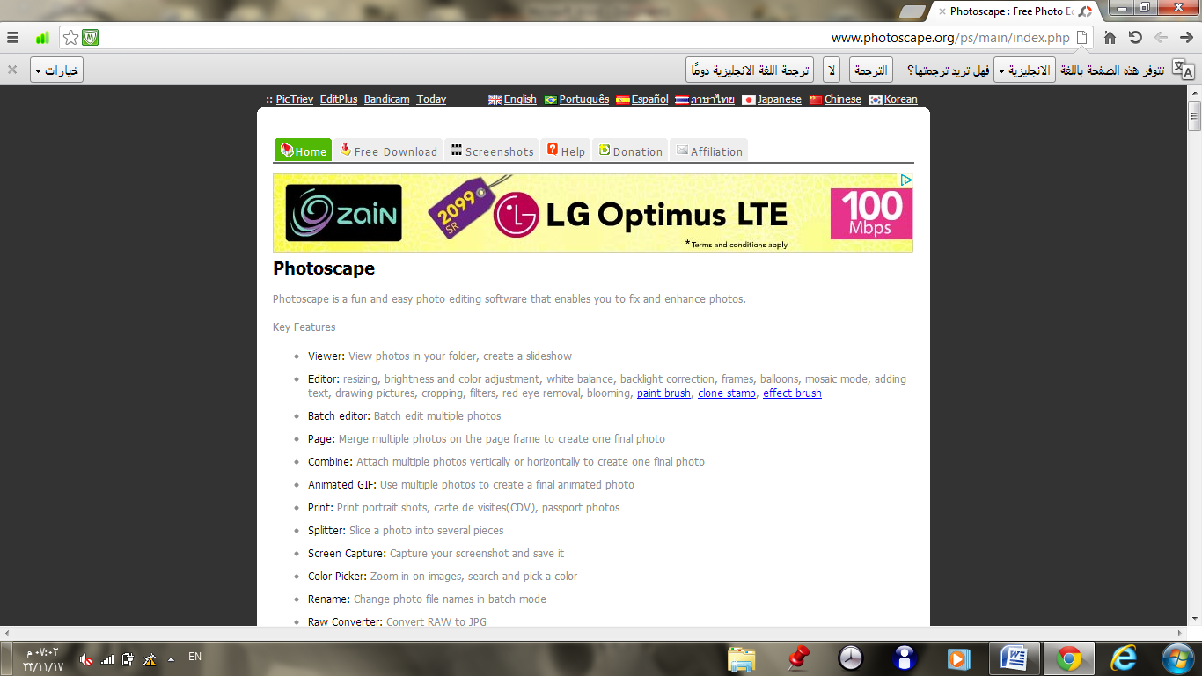Open the media player taskbar icon
The image size is (1202, 676).
[958, 658]
